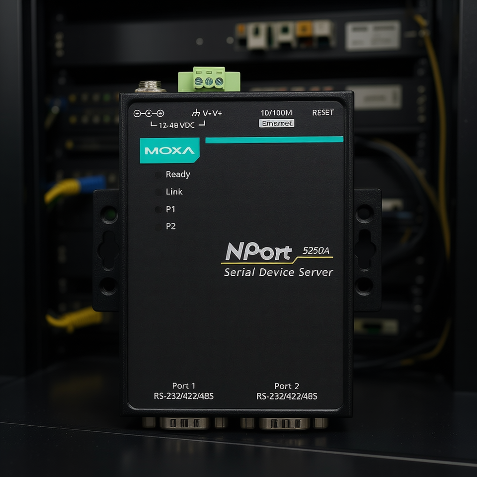
Task: Click the Link label text
Action: click(x=174, y=192)
